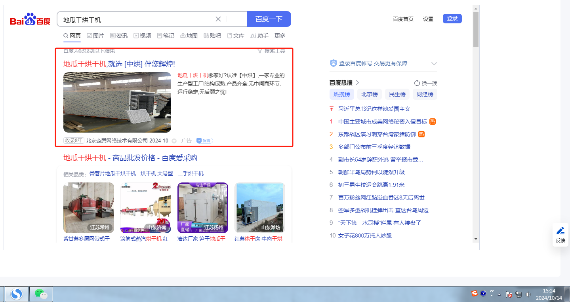Click the 换一换 refresh icon

coord(417,83)
